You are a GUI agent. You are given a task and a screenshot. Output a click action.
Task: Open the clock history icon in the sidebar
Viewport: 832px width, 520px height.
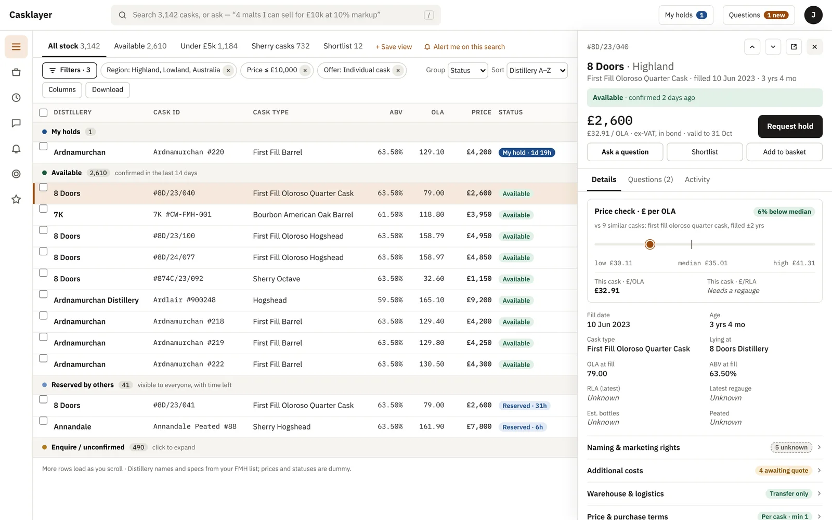[x=16, y=98]
